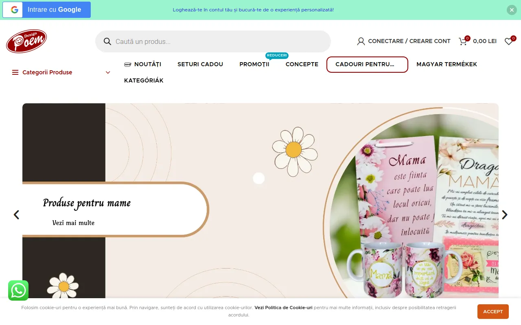Open the shopping cart icon

point(463,41)
